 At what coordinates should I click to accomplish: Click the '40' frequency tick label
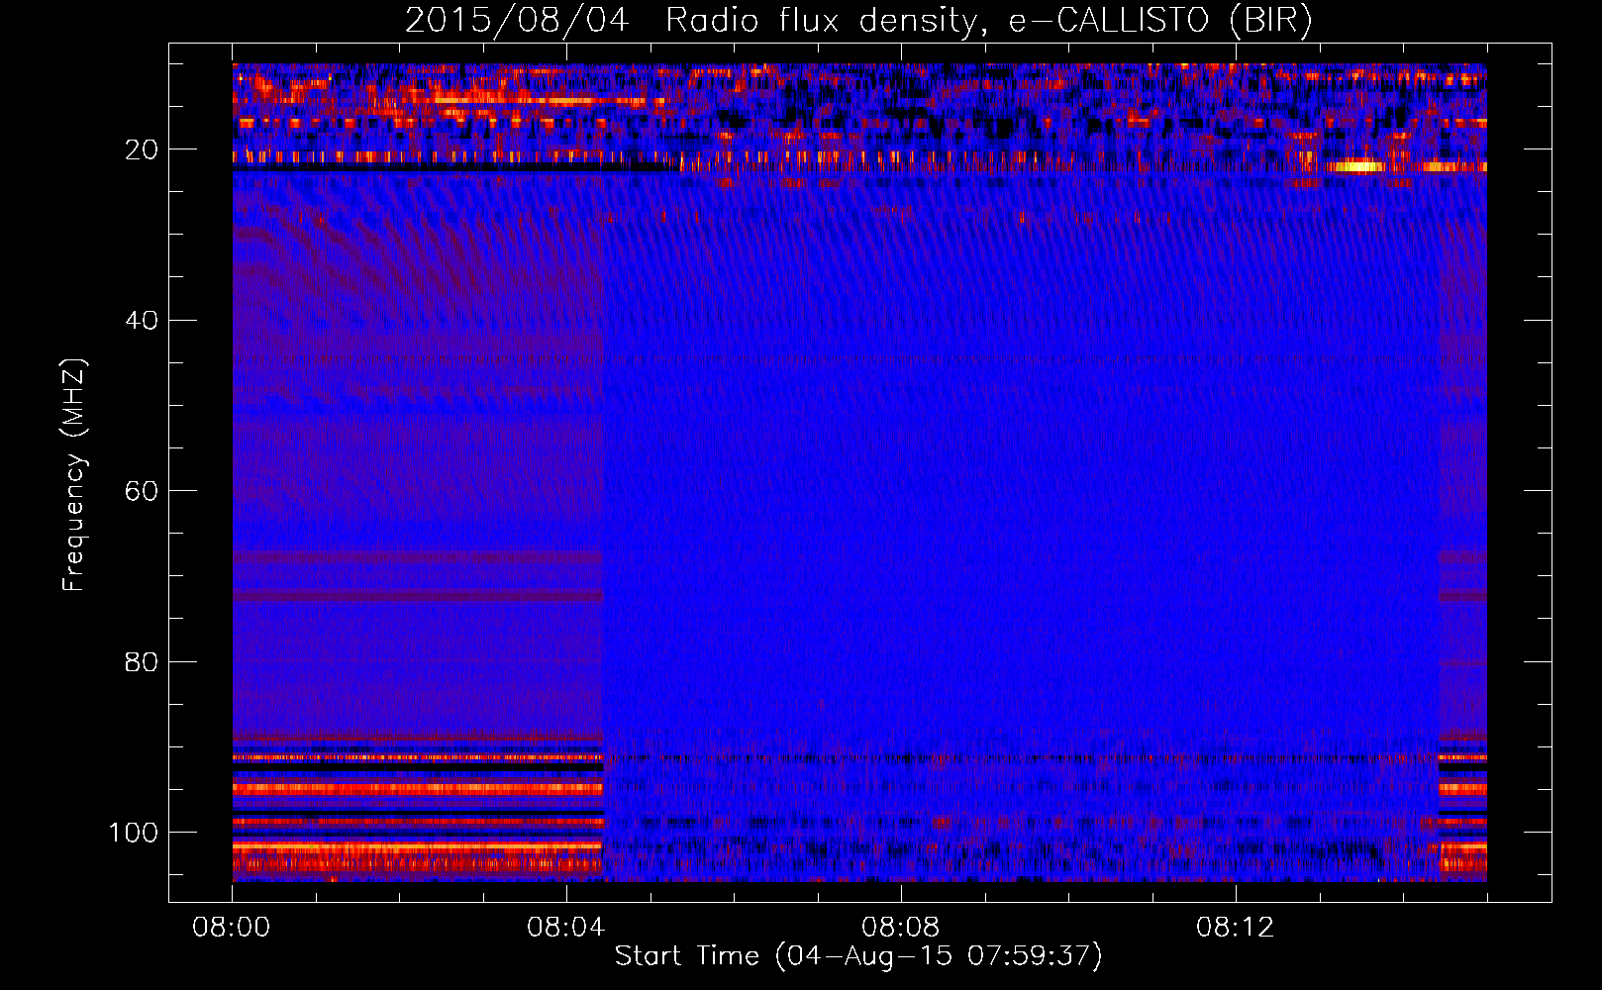point(143,320)
